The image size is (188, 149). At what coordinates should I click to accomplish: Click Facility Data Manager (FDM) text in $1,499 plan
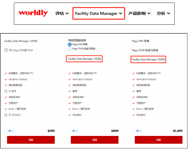click(x=148, y=60)
